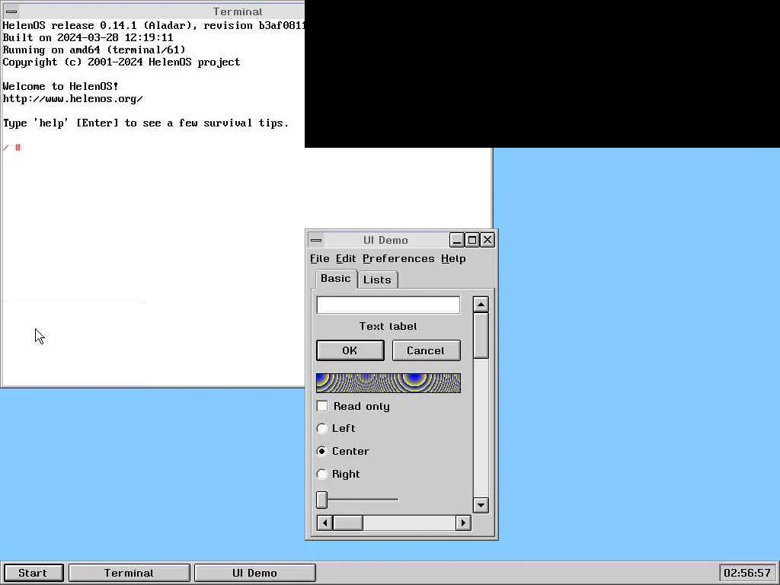Click the horizontal scrollbar left arrow
Image resolution: width=780 pixels, height=585 pixels.
(x=324, y=523)
